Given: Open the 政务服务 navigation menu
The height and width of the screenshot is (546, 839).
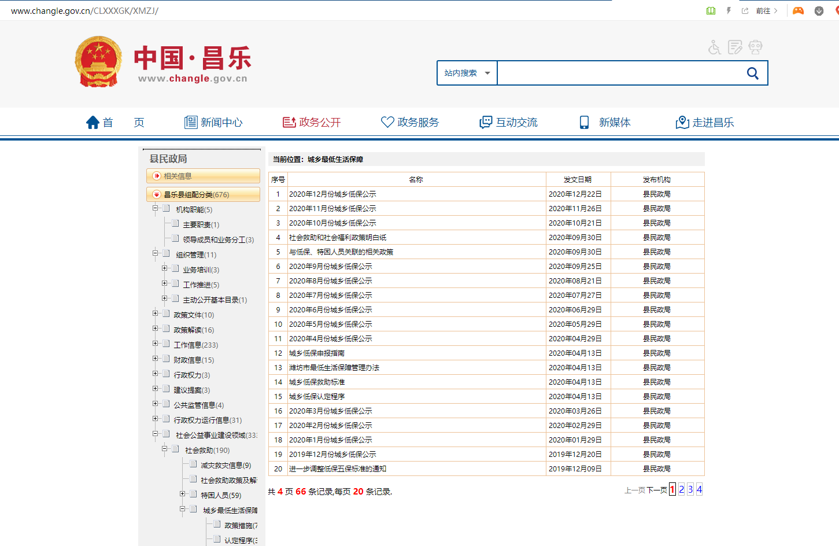Looking at the screenshot, I should tap(410, 123).
